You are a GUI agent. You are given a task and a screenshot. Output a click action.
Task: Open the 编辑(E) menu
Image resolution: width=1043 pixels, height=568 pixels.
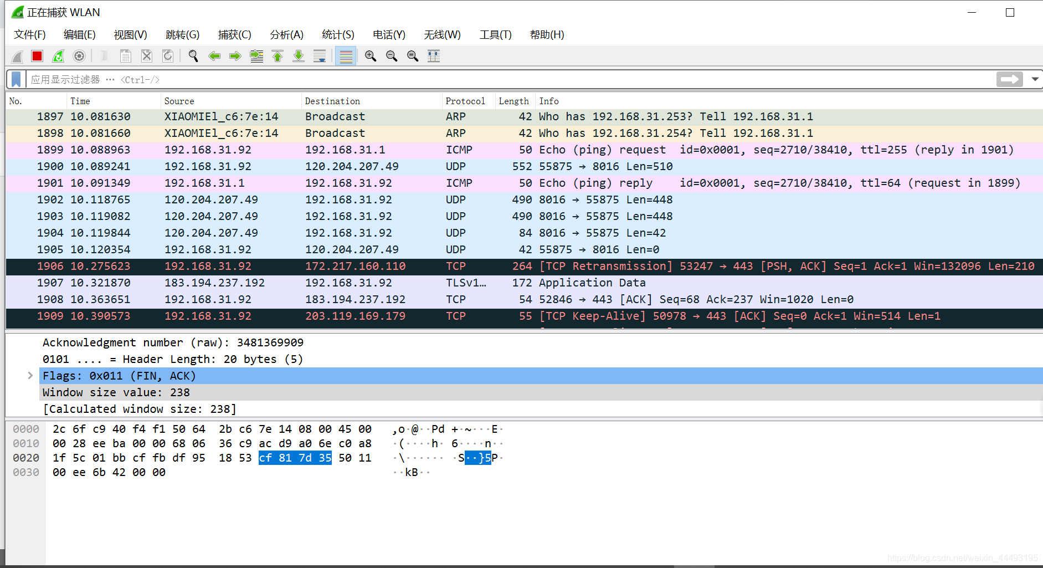(80, 35)
